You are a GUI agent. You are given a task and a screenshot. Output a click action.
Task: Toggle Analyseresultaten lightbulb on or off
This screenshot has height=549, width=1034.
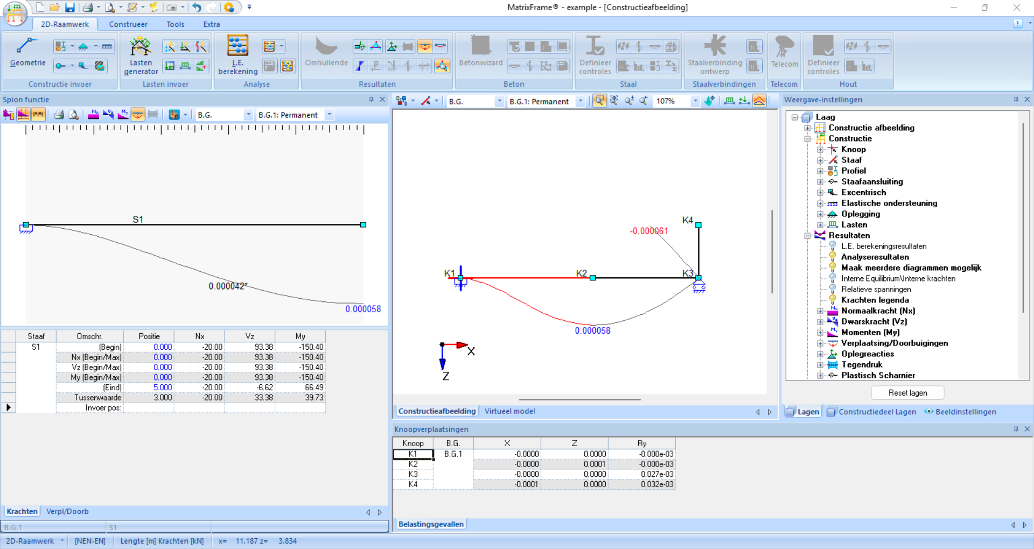tap(833, 257)
